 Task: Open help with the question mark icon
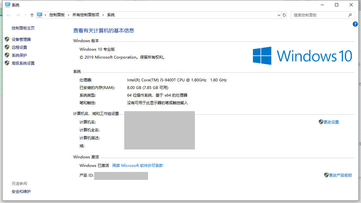355,24
